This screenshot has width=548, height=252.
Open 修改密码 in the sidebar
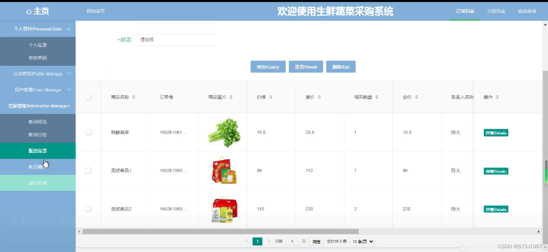(x=38, y=58)
